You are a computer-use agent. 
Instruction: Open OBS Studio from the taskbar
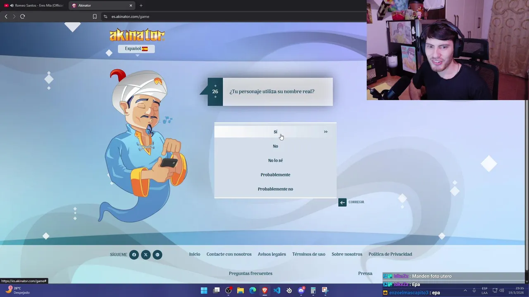228,290
